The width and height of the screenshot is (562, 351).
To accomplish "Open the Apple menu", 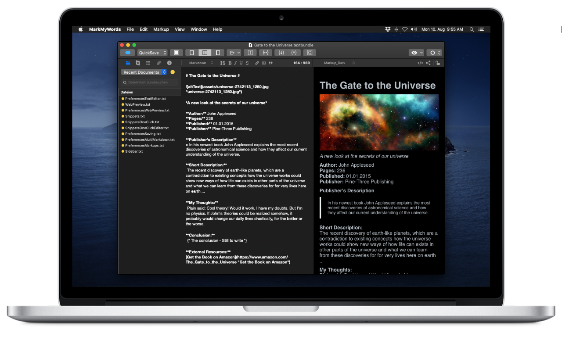I will coord(81,29).
